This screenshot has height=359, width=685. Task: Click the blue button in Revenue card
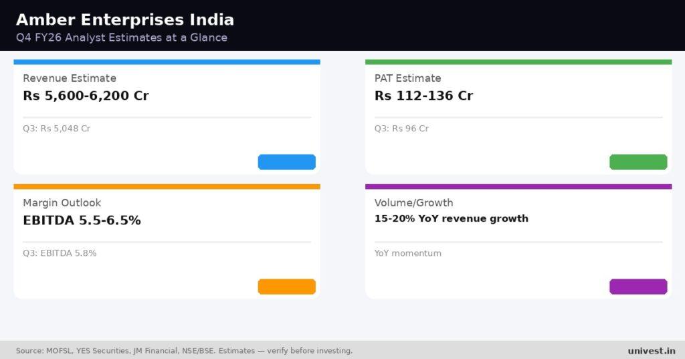click(286, 162)
